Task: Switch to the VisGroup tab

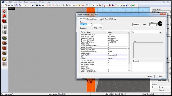Action: click(113, 19)
